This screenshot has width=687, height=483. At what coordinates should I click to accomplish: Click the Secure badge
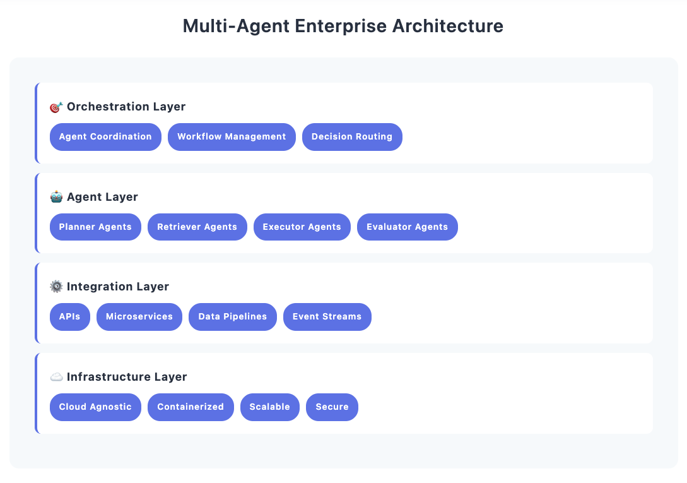[332, 407]
